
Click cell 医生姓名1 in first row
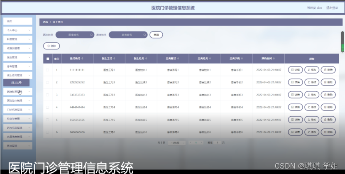click(141, 70)
